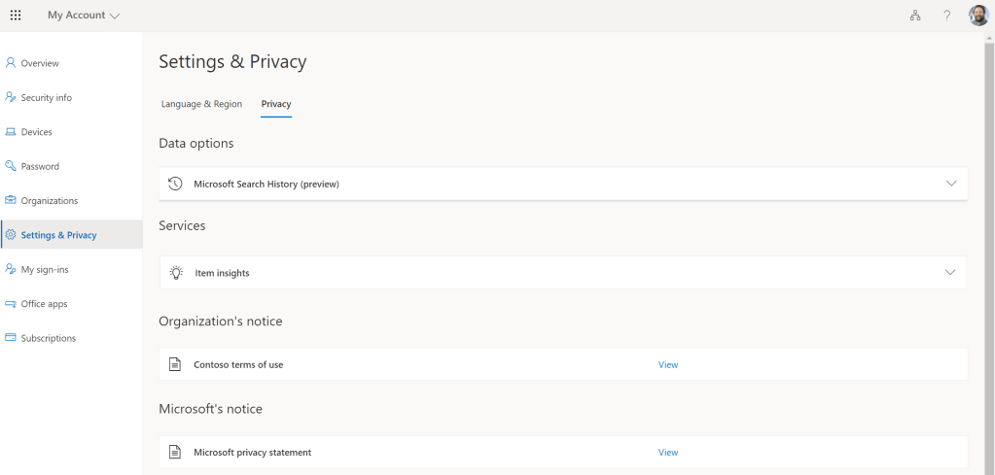Image resolution: width=995 pixels, height=475 pixels.
Task: Go to Overview in sidebar
Action: point(40,63)
